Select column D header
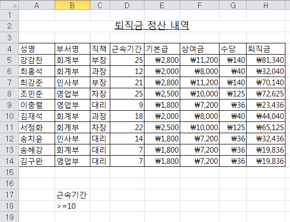This screenshot has height=222, width=290. [x=127, y=5]
